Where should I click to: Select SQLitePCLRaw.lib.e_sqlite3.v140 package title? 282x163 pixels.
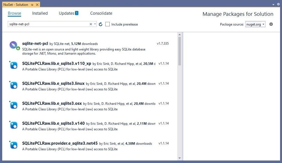pos(53,123)
